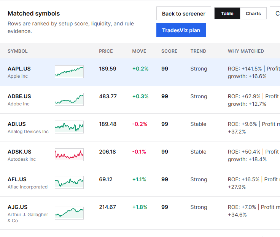The height and width of the screenshot is (237, 280).
Task: Click the -0.1% move value
Action: (x=139, y=152)
